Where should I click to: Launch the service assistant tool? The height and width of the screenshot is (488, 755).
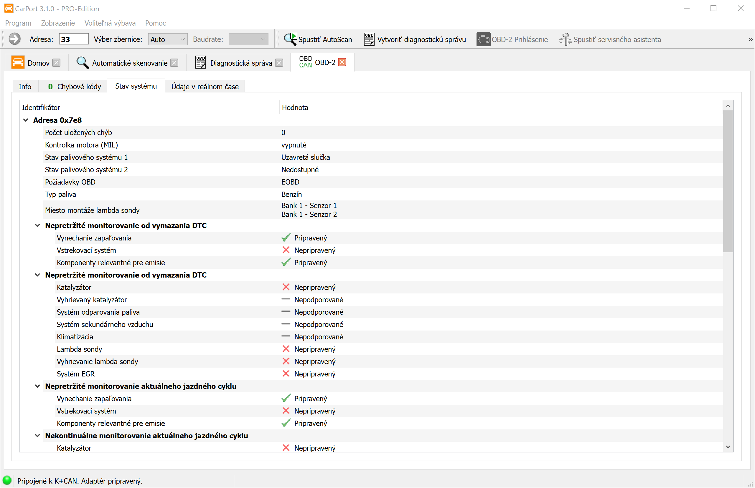[610, 39]
